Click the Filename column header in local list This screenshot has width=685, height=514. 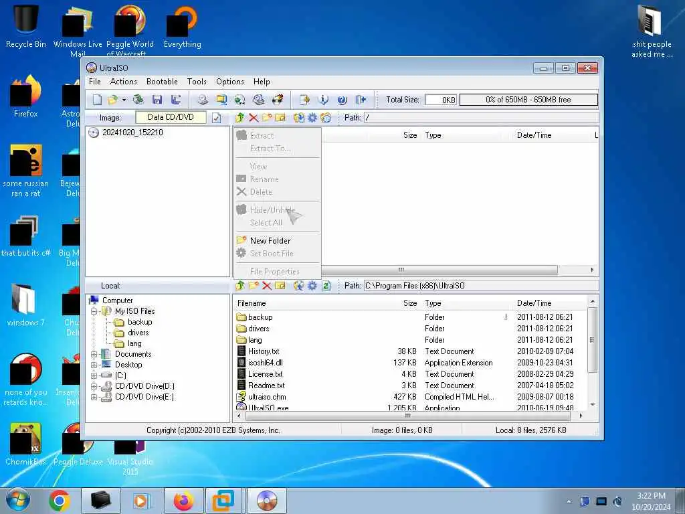[x=252, y=303]
